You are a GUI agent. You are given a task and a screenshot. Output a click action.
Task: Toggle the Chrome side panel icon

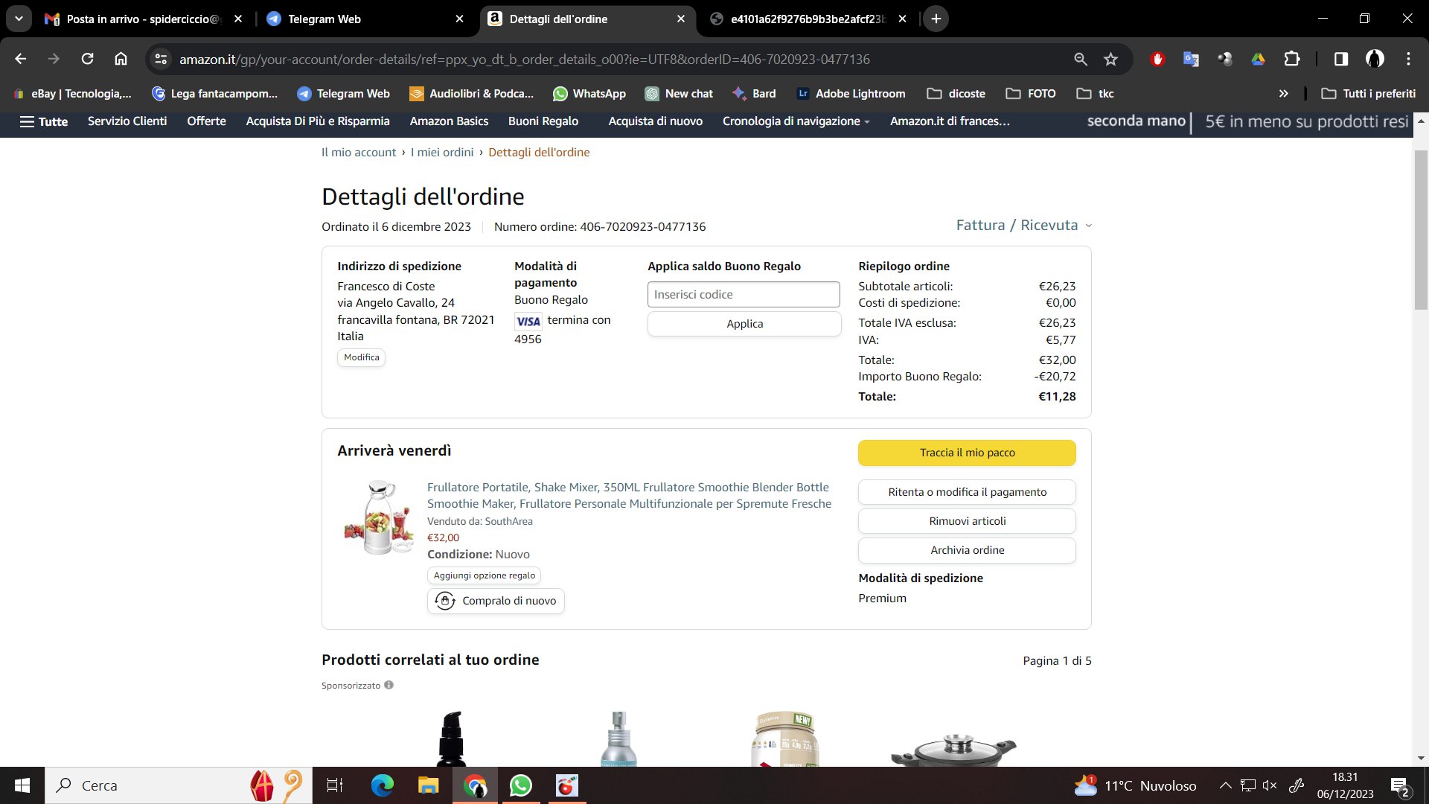coord(1340,59)
